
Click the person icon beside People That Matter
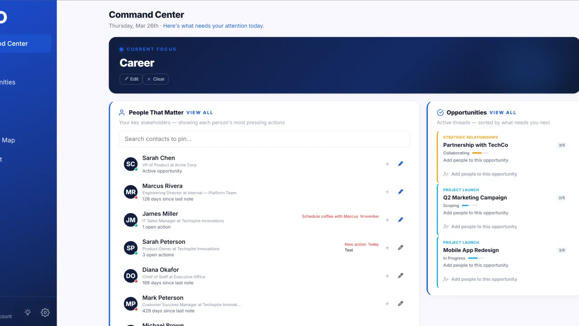[122, 113]
